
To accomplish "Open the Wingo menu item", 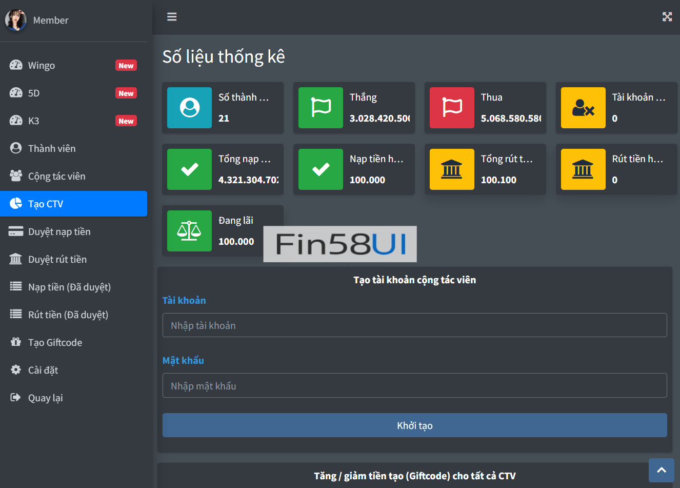I will click(42, 66).
